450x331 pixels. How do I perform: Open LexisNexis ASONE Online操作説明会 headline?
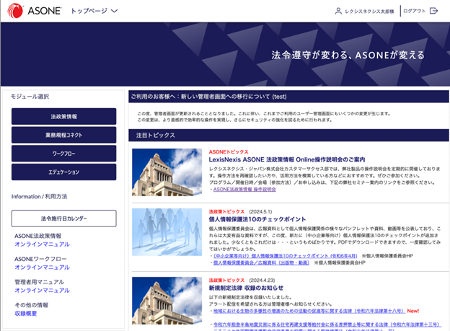(x=287, y=159)
